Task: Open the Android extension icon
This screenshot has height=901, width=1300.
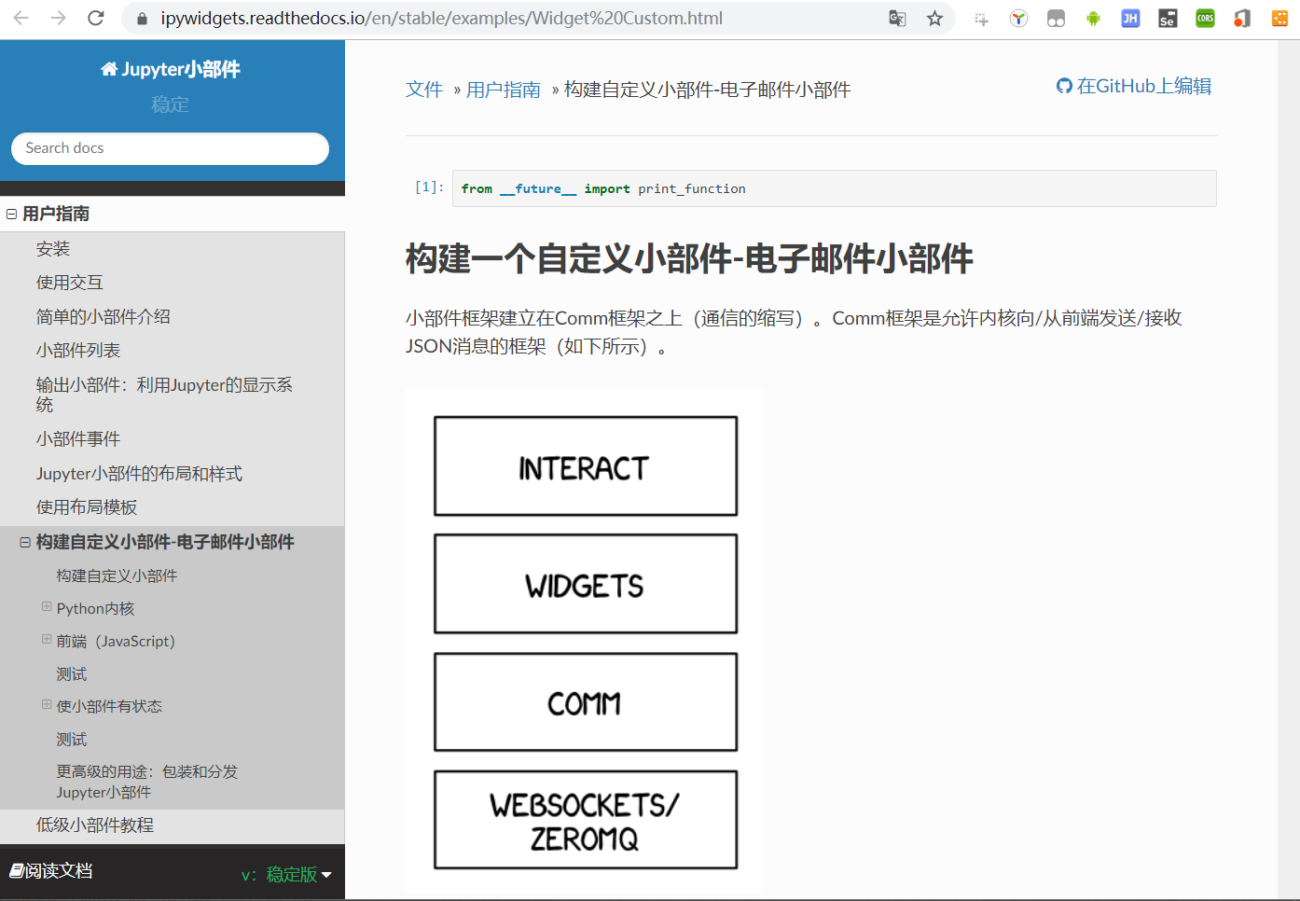Action: [1092, 18]
